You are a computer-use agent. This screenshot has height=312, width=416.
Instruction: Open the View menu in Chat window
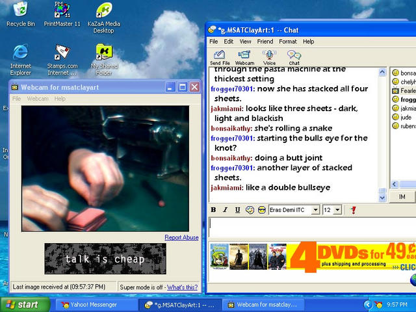(x=246, y=42)
